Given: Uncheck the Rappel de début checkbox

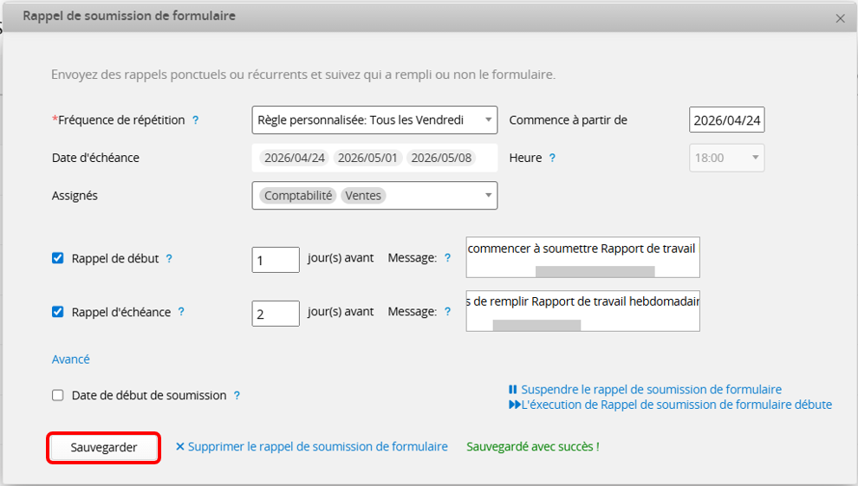Looking at the screenshot, I should click(x=58, y=258).
